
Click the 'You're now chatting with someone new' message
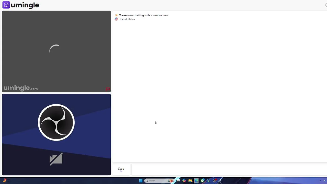[x=143, y=15]
